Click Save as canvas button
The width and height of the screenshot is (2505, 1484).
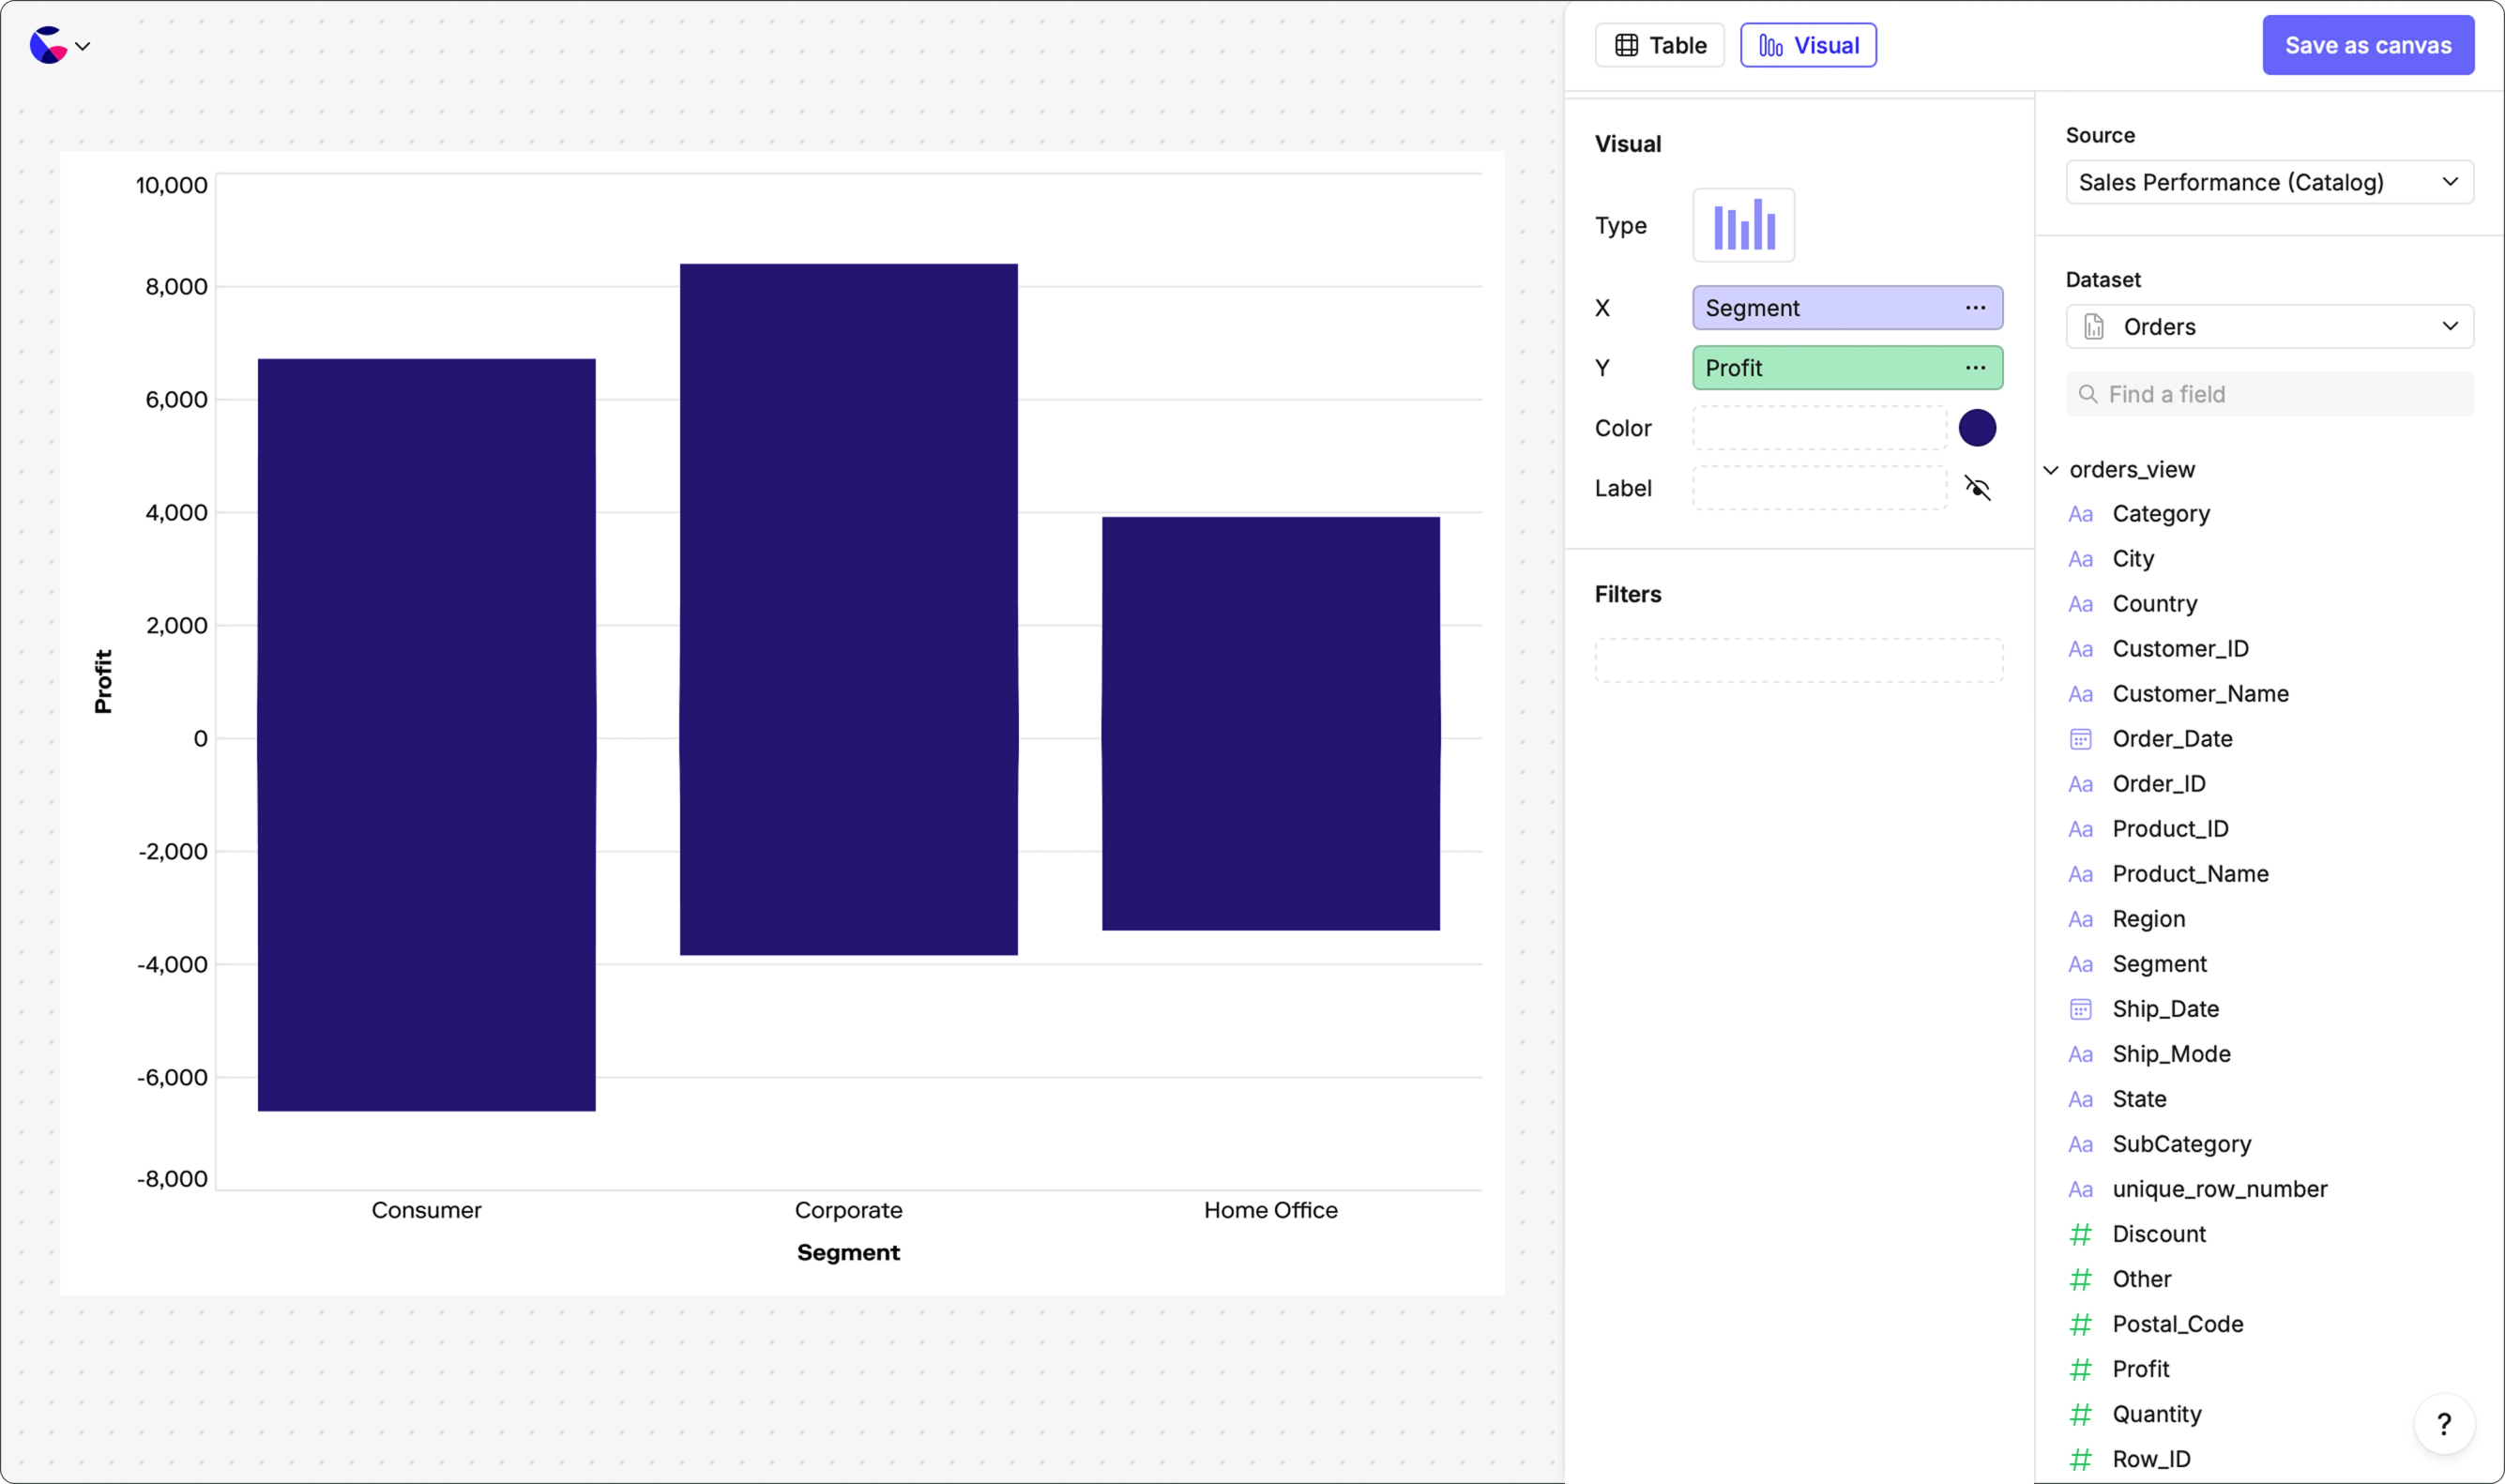tap(2367, 45)
